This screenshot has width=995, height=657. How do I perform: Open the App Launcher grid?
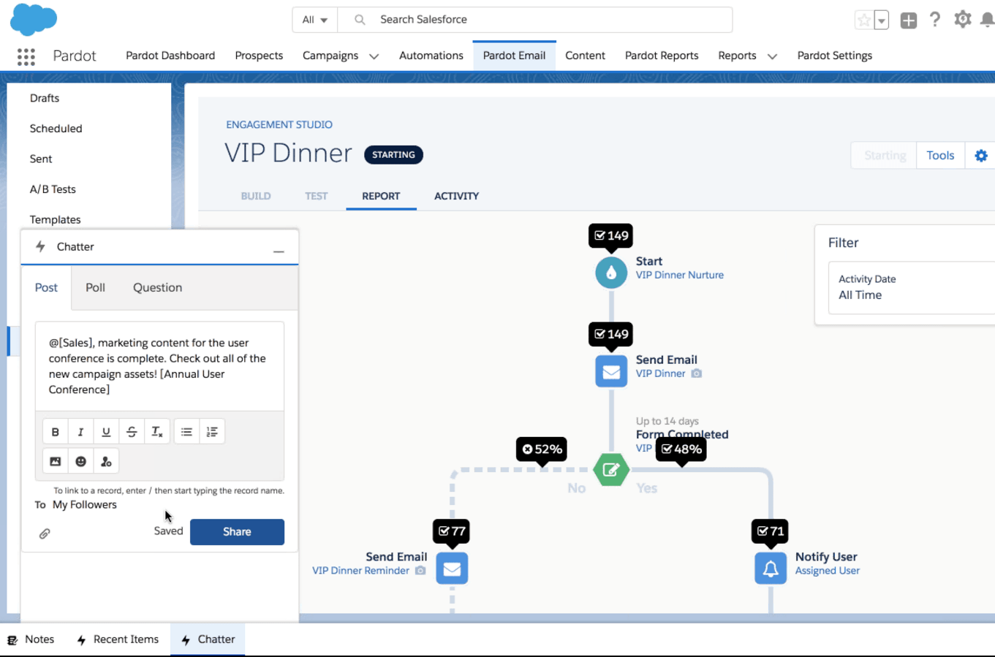click(x=26, y=56)
